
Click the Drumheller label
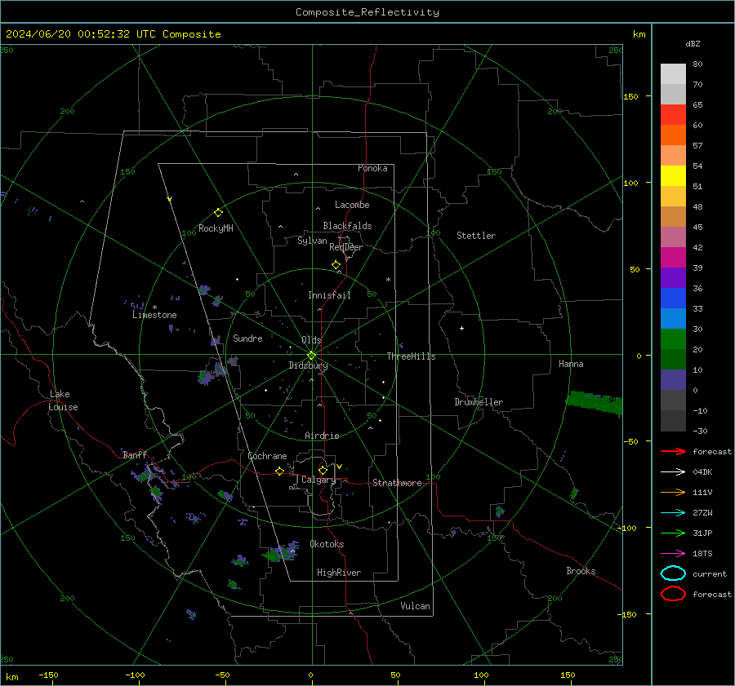479,402
